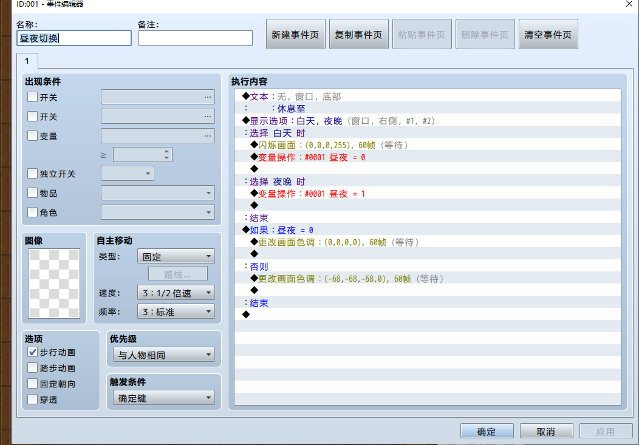The image size is (639, 445).
Task: Select the 变量操作 昼夜 = 1 line
Action: point(428,194)
